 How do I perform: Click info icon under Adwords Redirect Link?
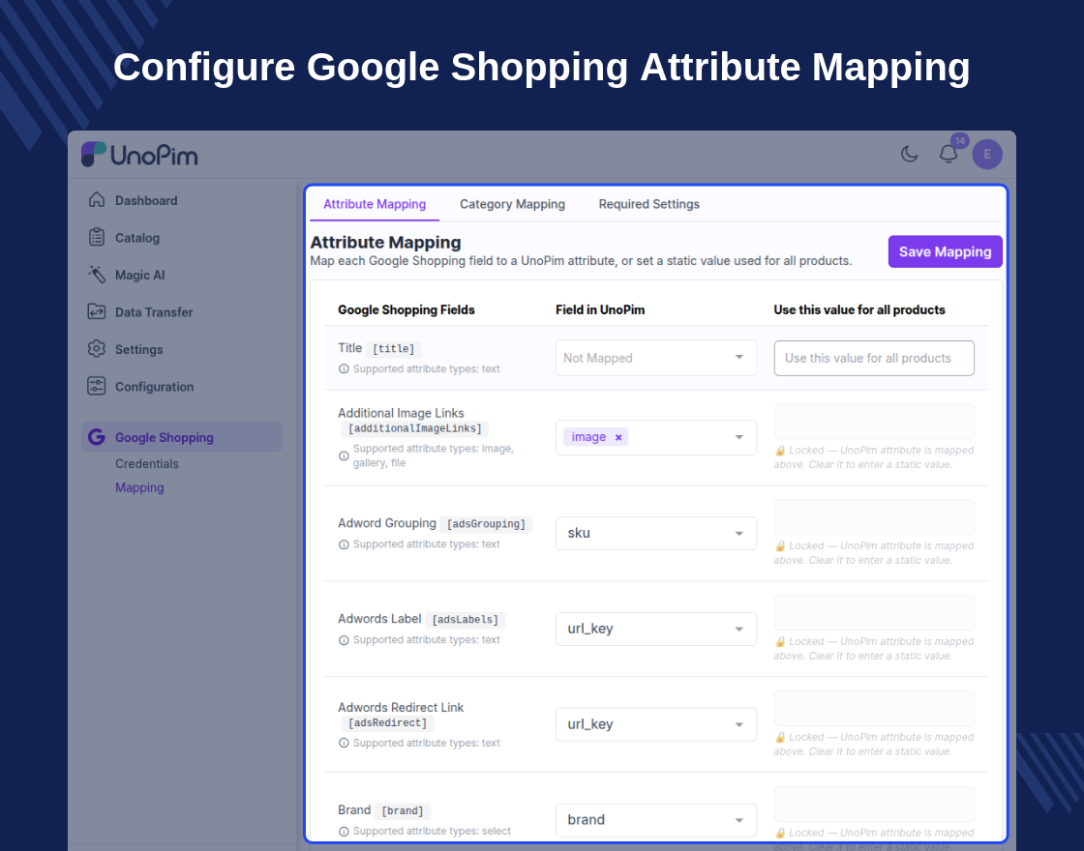click(x=344, y=744)
